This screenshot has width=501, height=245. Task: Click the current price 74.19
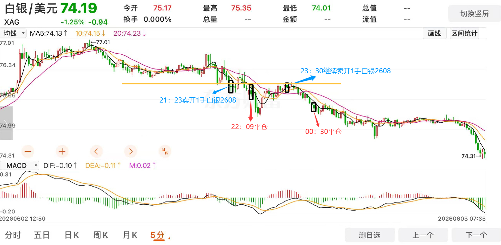(x=79, y=8)
